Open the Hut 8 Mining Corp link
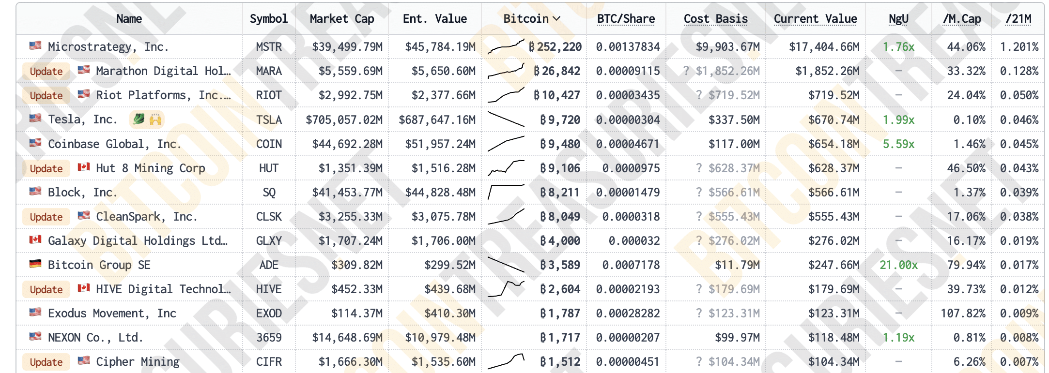 point(151,168)
